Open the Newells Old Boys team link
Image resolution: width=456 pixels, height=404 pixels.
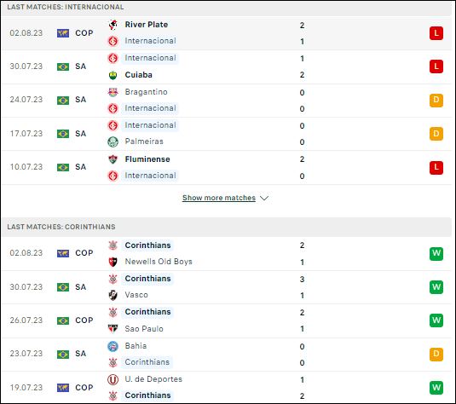point(159,262)
